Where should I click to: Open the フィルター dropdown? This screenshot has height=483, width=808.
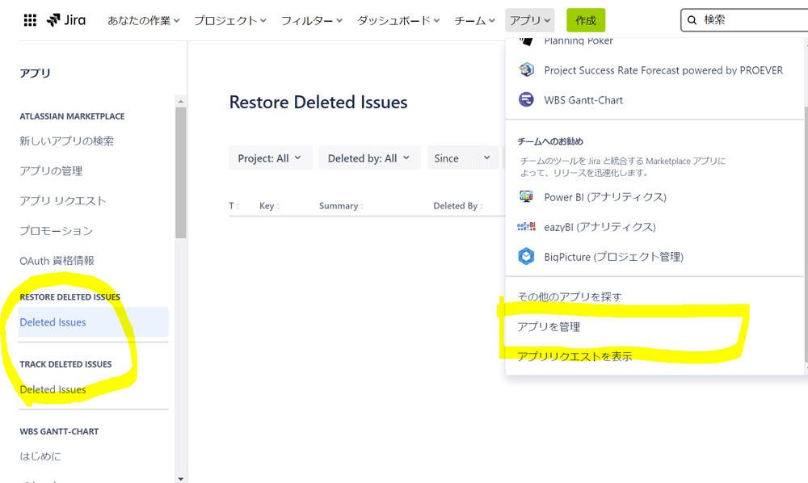click(312, 21)
